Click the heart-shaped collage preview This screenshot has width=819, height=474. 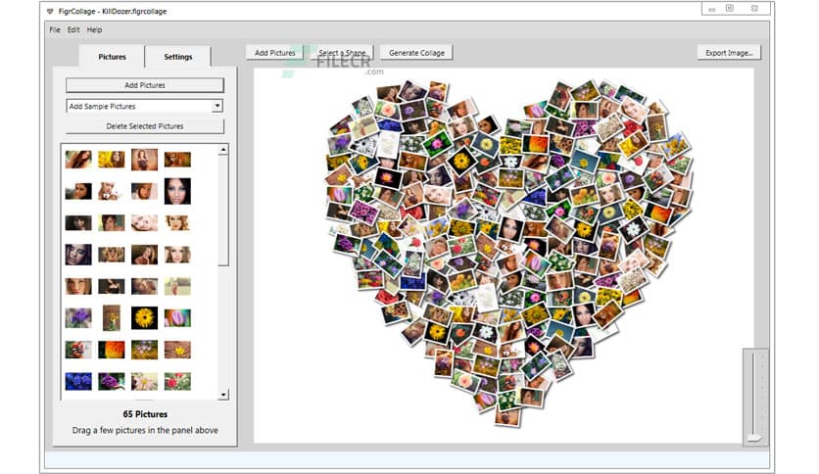point(509,254)
